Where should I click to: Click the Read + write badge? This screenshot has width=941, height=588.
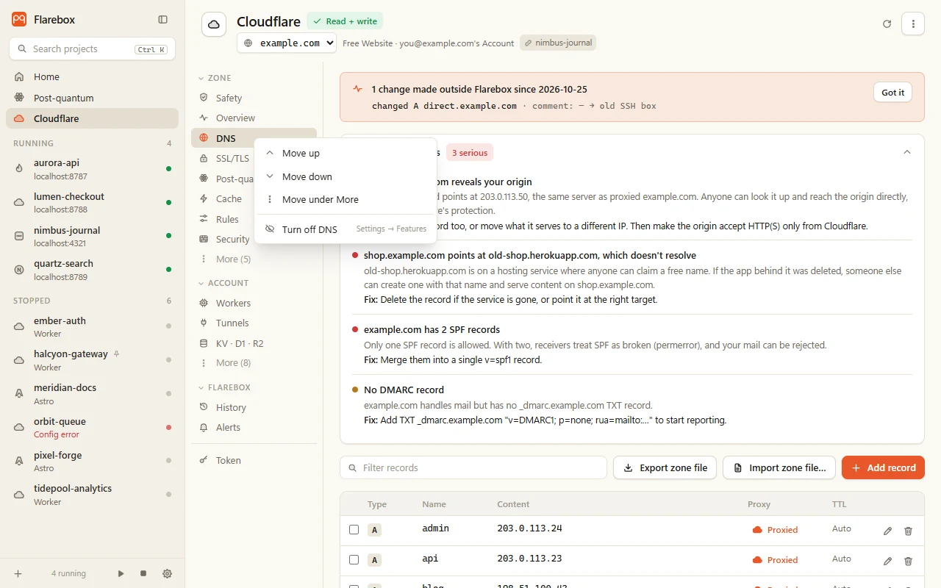345,21
